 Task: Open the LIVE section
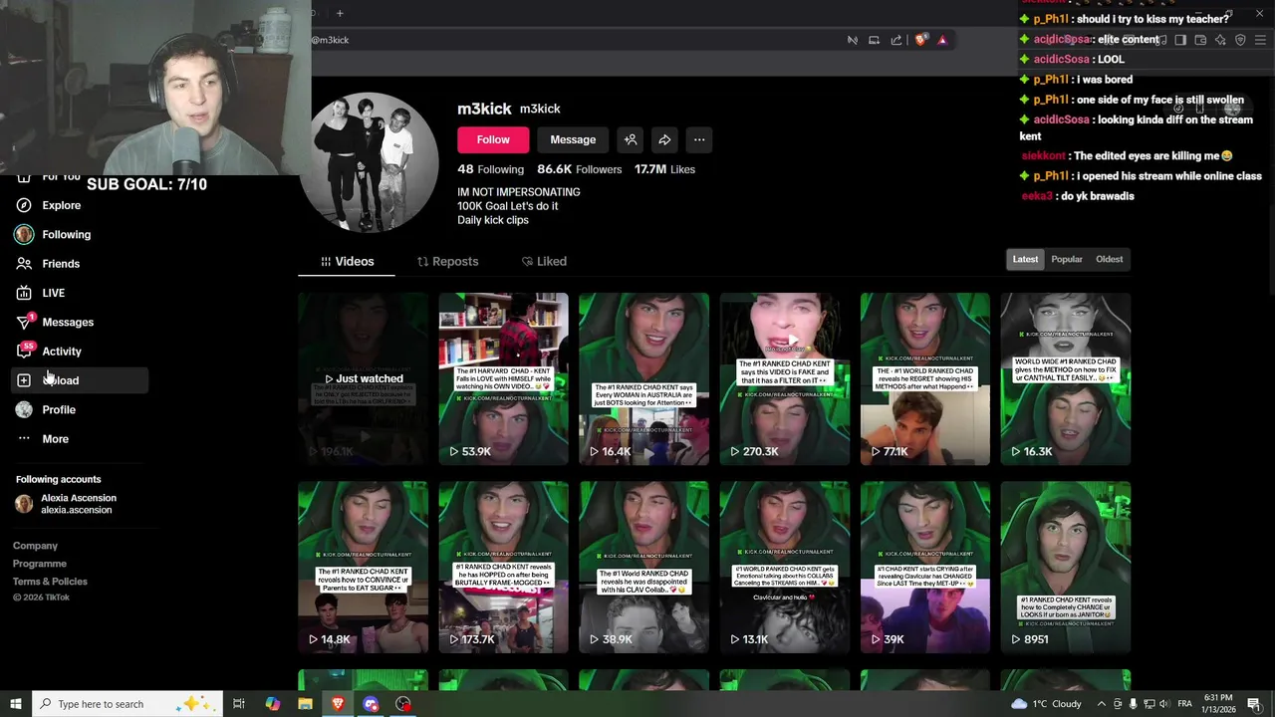(53, 293)
